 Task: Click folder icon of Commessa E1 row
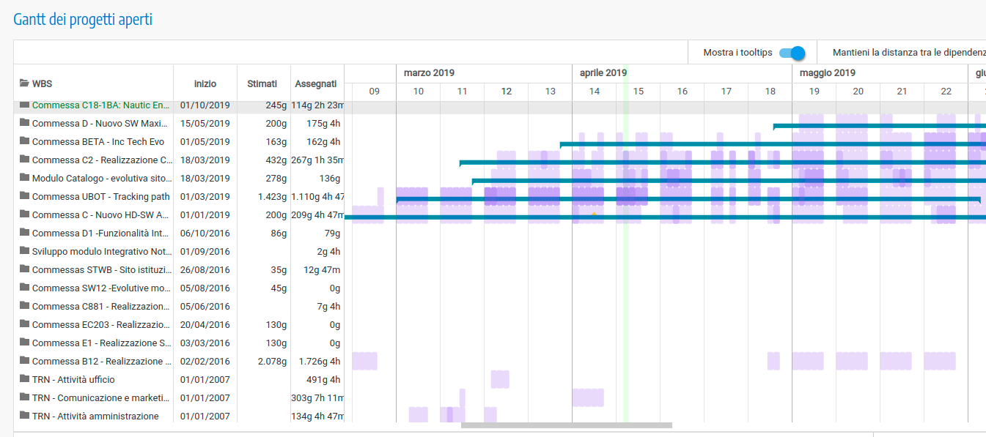point(24,343)
